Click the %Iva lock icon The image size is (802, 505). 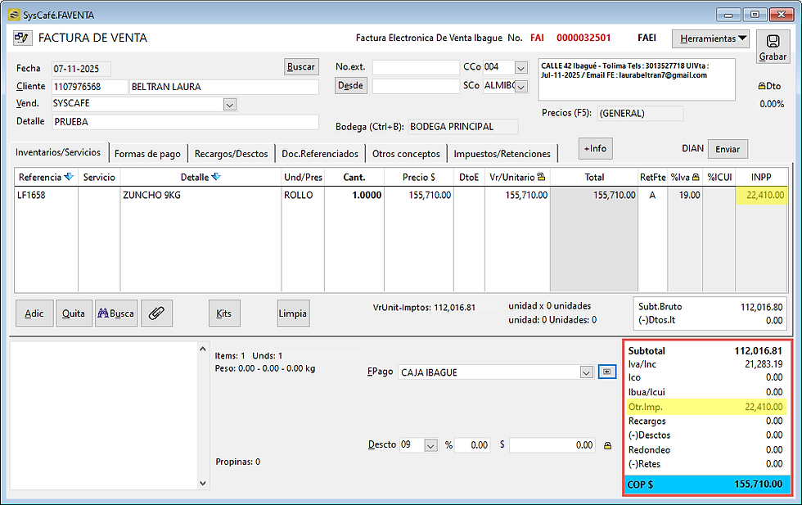pyautogui.click(x=696, y=177)
